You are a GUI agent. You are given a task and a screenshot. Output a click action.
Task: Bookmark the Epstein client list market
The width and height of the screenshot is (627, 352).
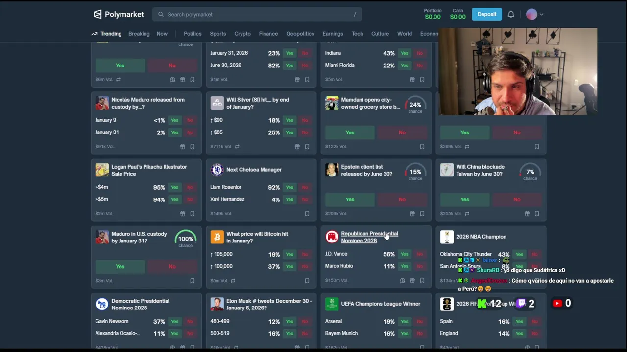click(422, 214)
